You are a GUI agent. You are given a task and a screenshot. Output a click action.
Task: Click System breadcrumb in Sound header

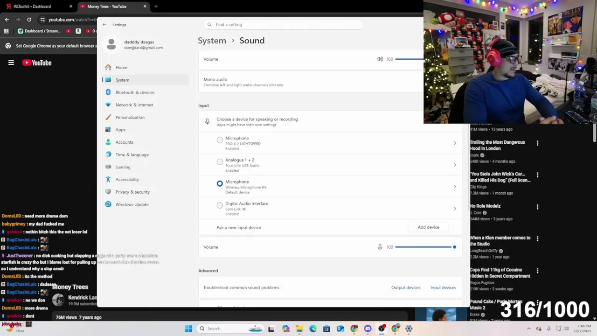click(212, 41)
